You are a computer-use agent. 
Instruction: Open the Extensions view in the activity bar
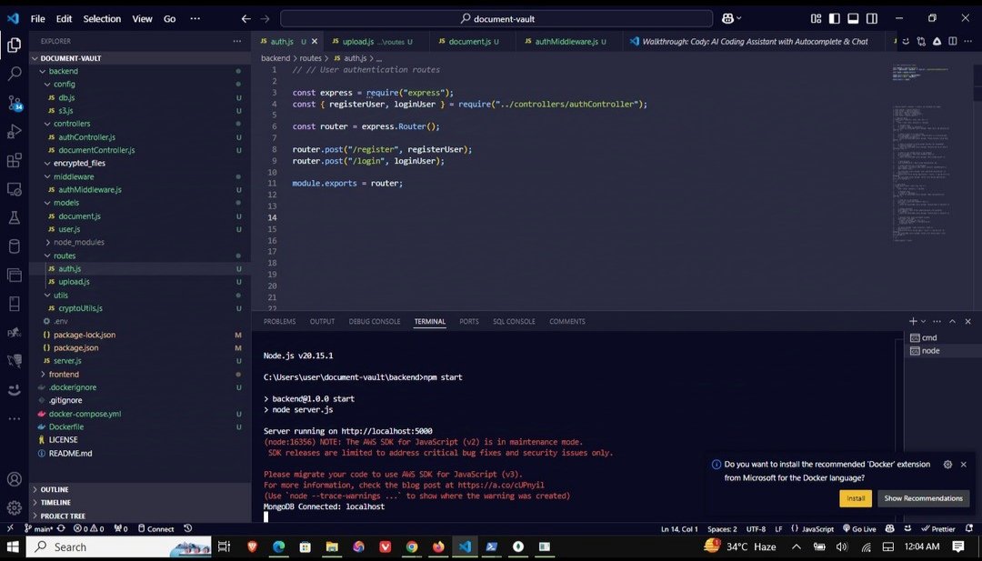click(x=13, y=159)
